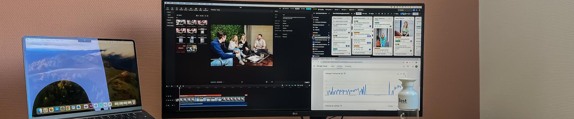
Task: Open the Tijdlijn view dropdown in Trello
Action: click(373, 14)
